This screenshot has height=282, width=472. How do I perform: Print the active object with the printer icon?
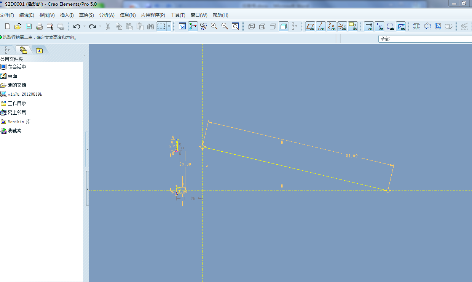(x=39, y=26)
